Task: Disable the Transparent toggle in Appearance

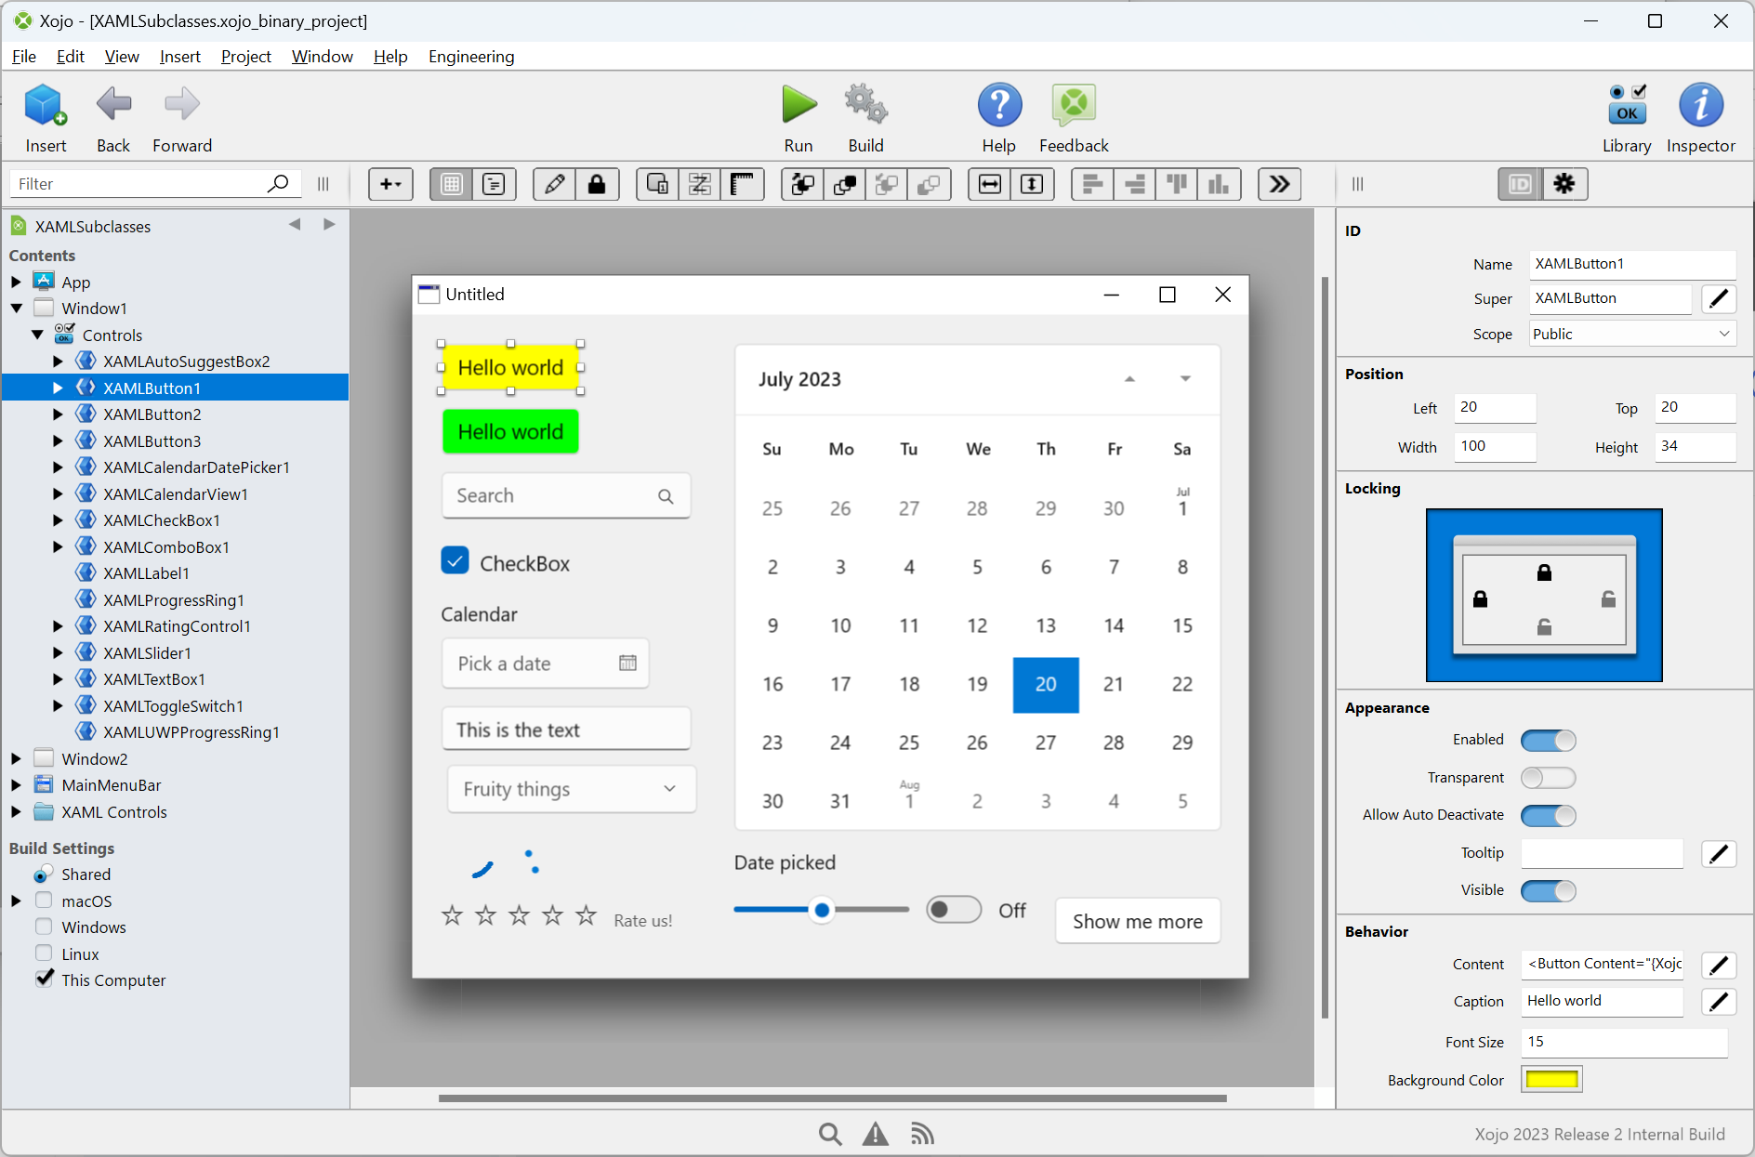Action: [x=1547, y=778]
